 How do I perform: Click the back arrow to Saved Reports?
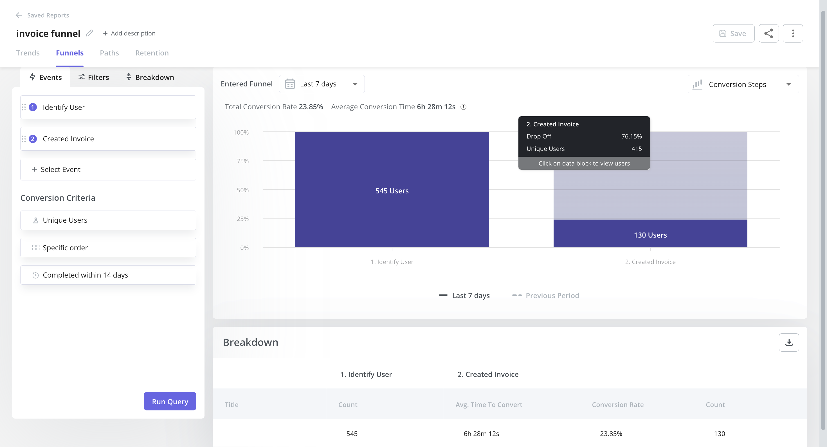tap(19, 15)
